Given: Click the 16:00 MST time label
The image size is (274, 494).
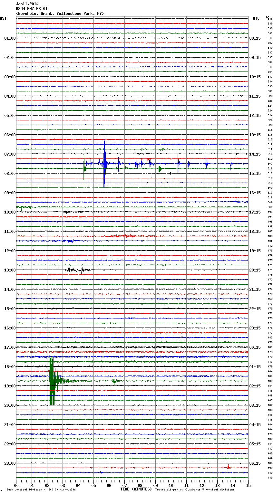Looking at the screenshot, I should coord(10,328).
